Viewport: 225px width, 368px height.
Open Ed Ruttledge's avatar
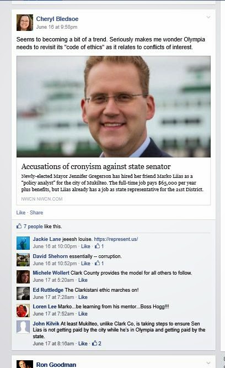[x=23, y=293]
